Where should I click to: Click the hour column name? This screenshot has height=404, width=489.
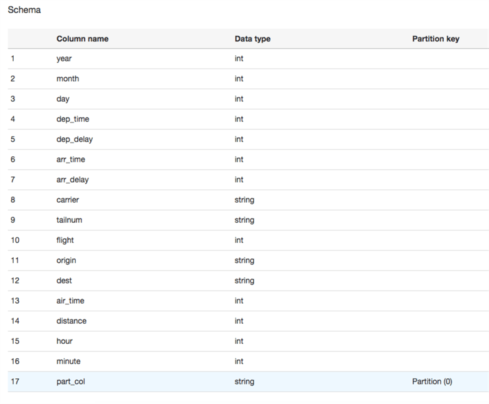[65, 341]
